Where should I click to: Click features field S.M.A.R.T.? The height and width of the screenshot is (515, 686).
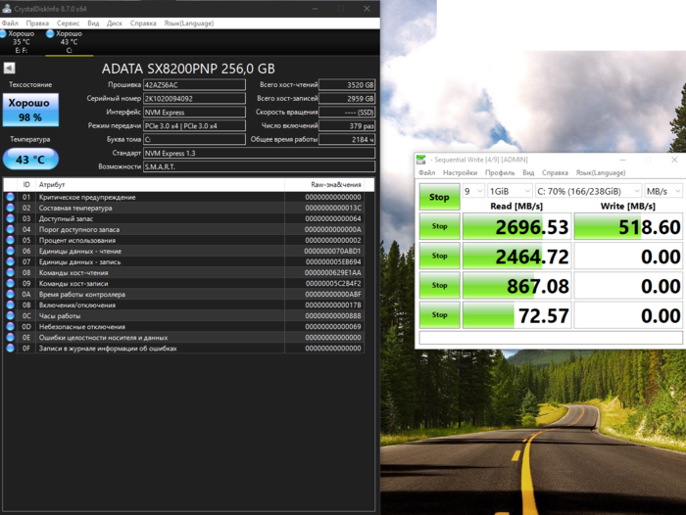point(259,166)
